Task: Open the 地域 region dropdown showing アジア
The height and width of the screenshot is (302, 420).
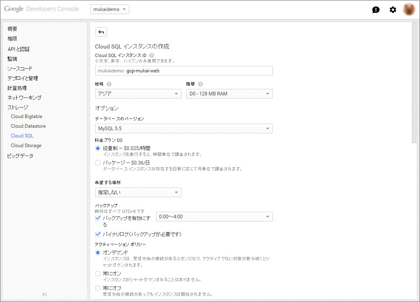Action: click(138, 94)
